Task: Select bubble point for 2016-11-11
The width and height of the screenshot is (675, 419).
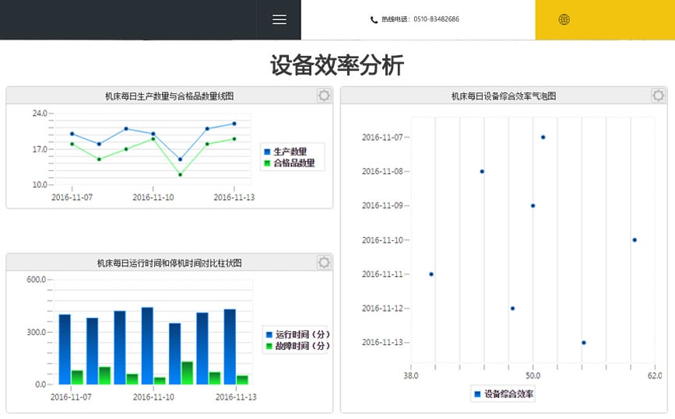Action: 431,274
